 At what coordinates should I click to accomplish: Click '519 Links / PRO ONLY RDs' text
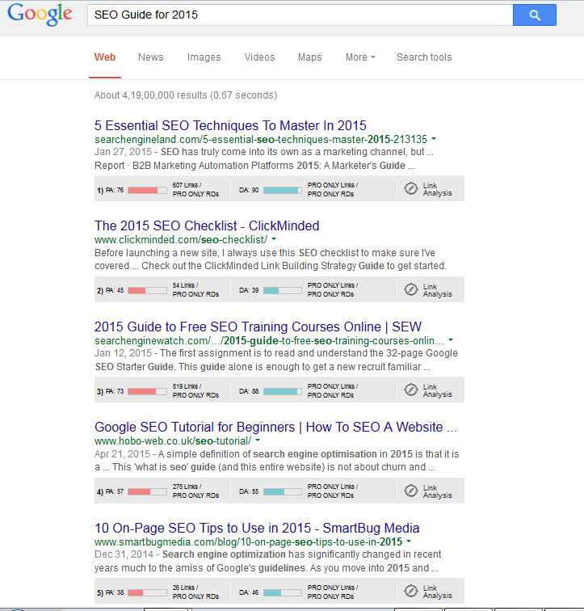coord(195,390)
